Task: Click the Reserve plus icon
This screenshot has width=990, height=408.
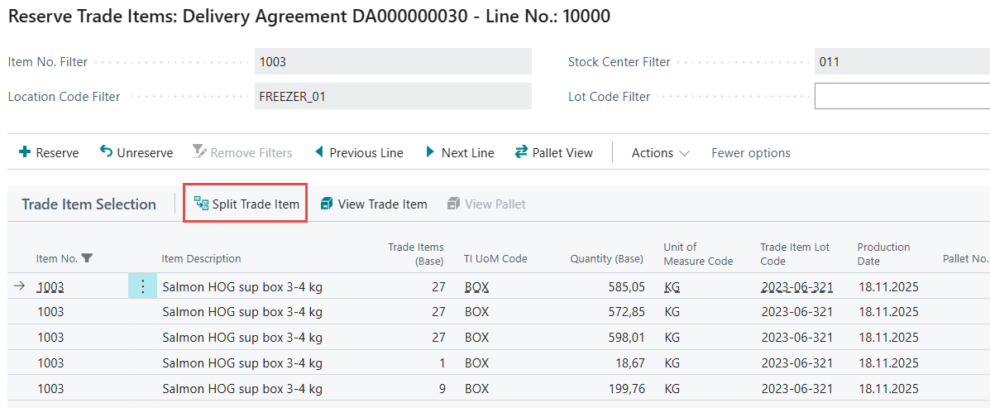Action: point(25,152)
